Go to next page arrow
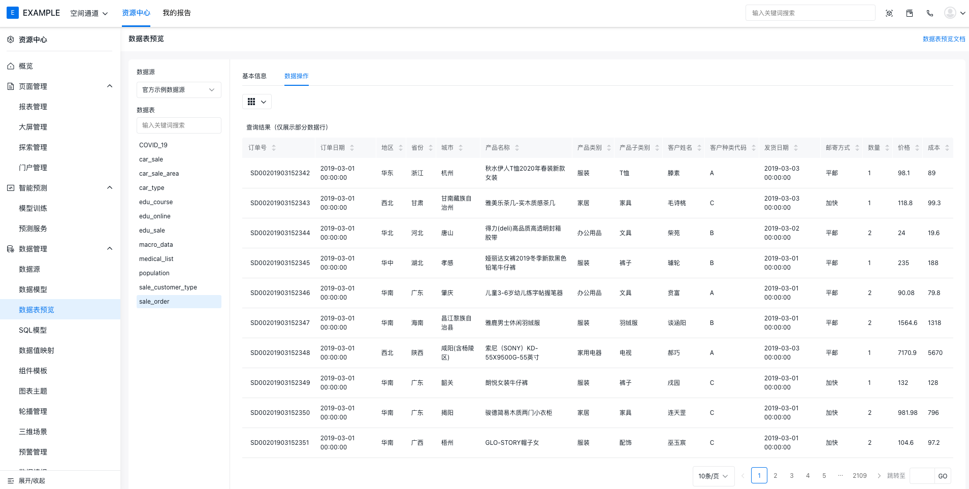This screenshot has width=969, height=489. click(879, 476)
